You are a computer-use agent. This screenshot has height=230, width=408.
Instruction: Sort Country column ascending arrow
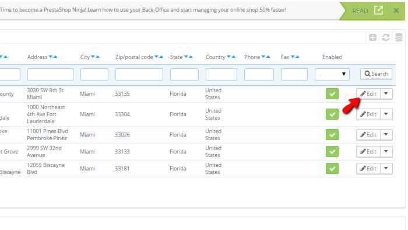(233, 57)
